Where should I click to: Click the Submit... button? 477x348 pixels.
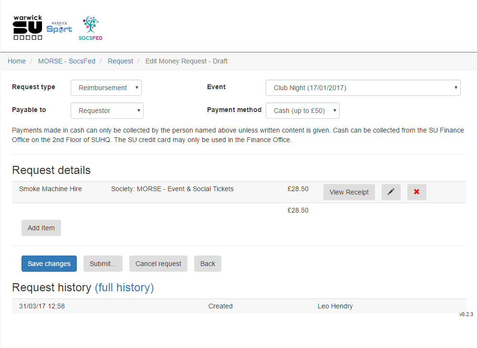coord(103,264)
